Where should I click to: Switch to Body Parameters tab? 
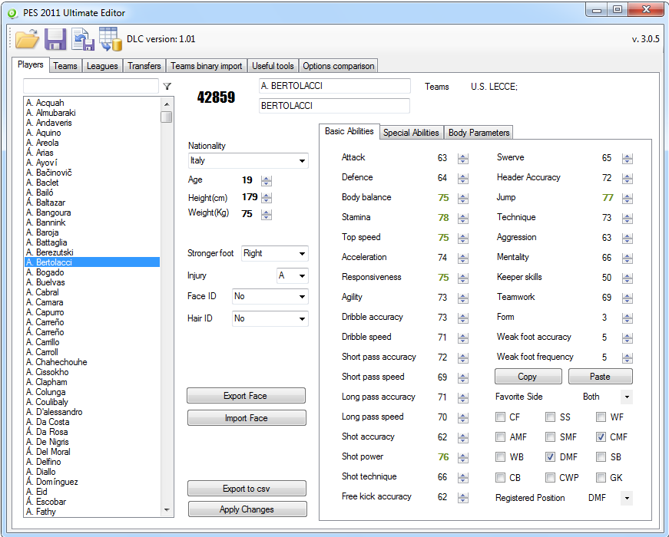(479, 133)
